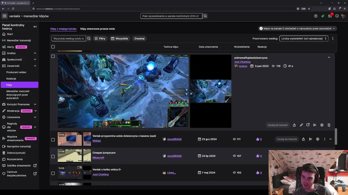Expand the Społeczność sidebar section
Image resolution: width=348 pixels, height=195 pixels.
tap(35, 60)
